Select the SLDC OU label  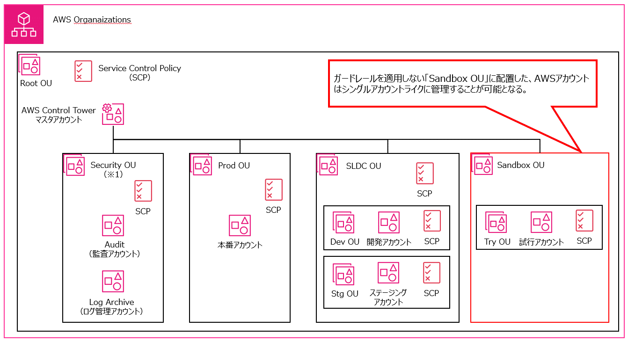coord(364,166)
